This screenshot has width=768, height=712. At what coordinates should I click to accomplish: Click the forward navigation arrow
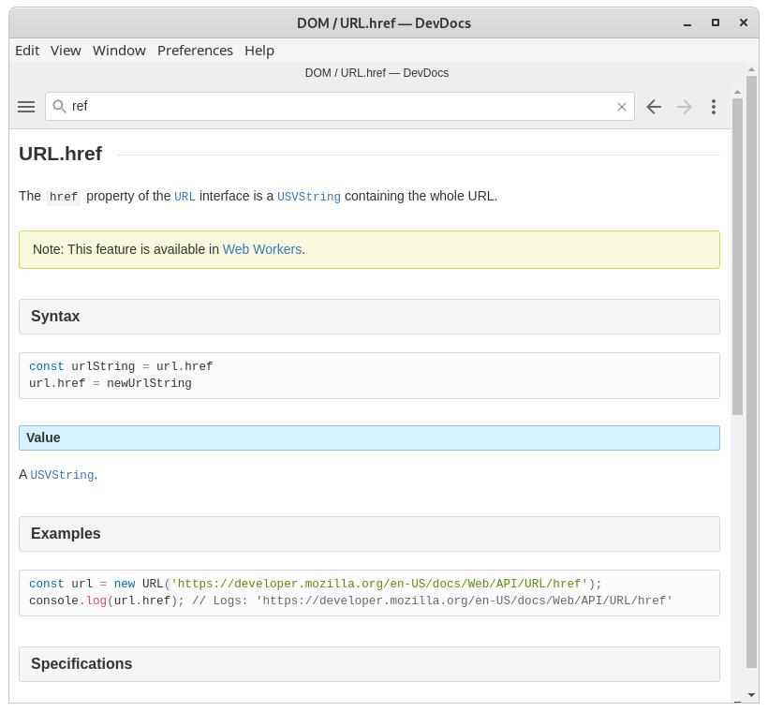pos(684,106)
